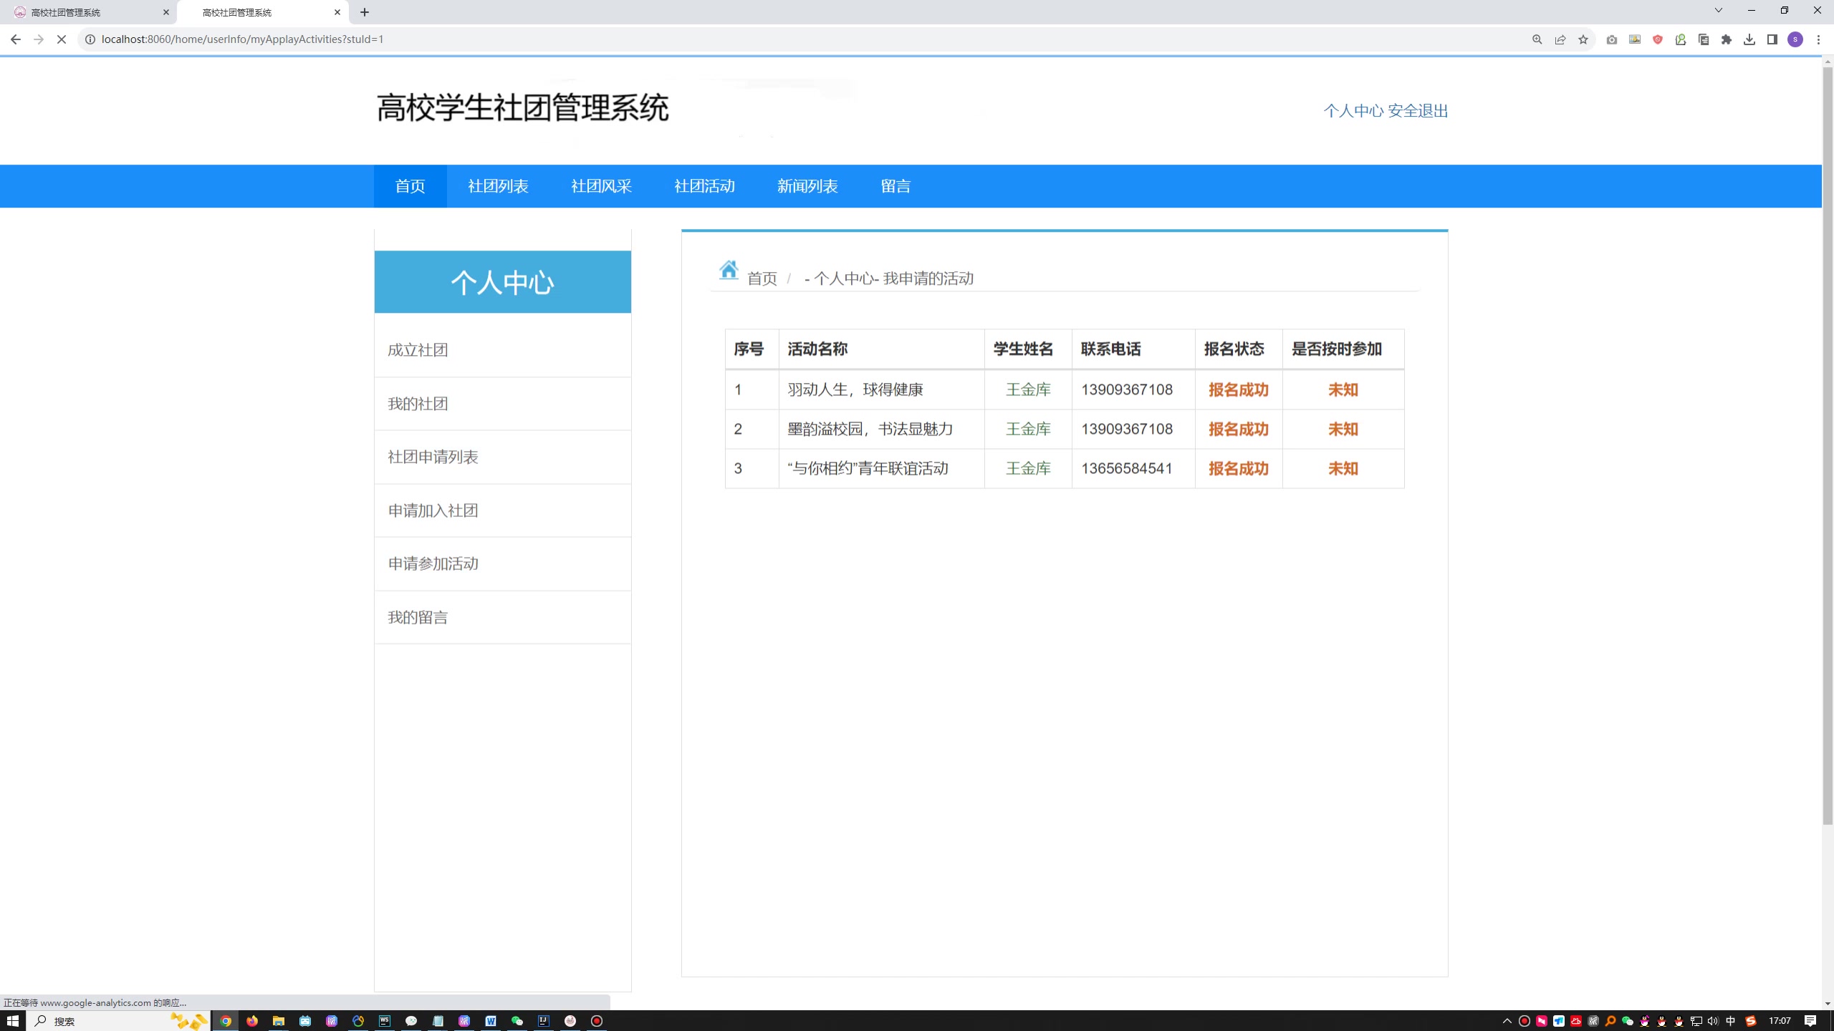Click the address bar URL
Screen dimensions: 1834x1031
click(242, 39)
